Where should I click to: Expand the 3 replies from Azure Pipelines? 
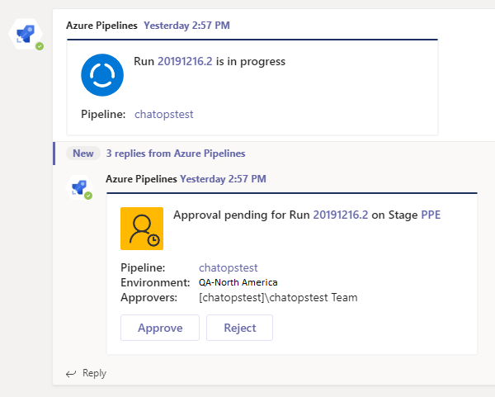(x=176, y=154)
